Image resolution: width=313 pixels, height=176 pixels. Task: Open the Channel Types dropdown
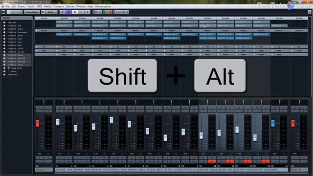pyautogui.click(x=32, y=12)
